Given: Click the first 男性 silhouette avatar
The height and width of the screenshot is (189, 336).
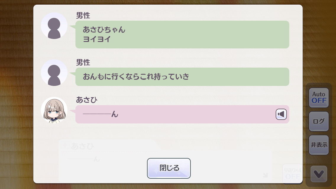Looking at the screenshot, I should (54, 26).
